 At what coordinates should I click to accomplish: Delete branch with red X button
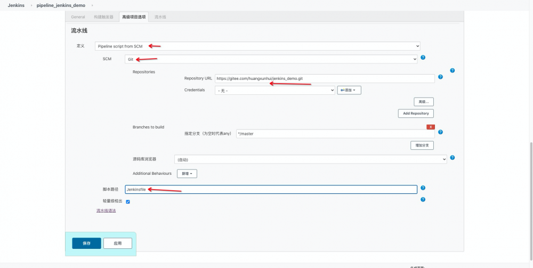(x=430, y=127)
